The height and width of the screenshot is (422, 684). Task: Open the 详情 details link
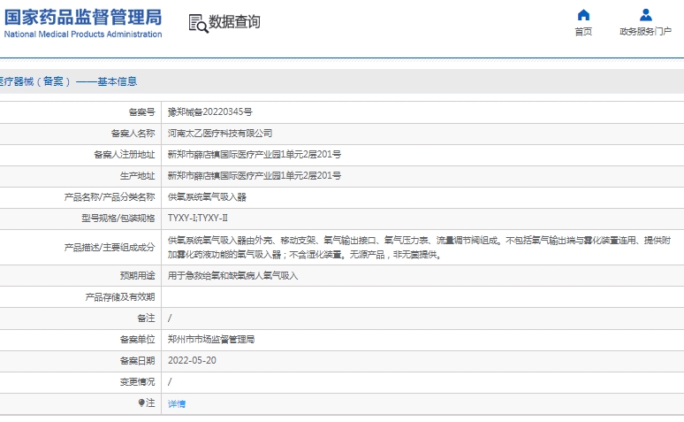(177, 404)
